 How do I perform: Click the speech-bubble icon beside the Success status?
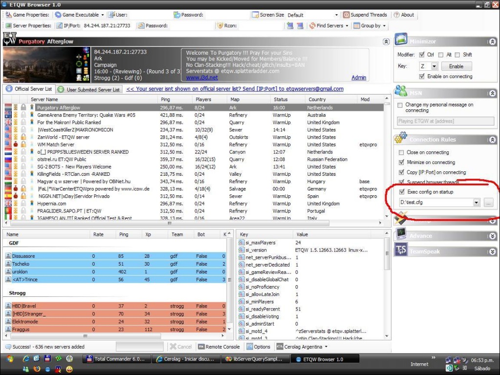[x=8, y=347]
